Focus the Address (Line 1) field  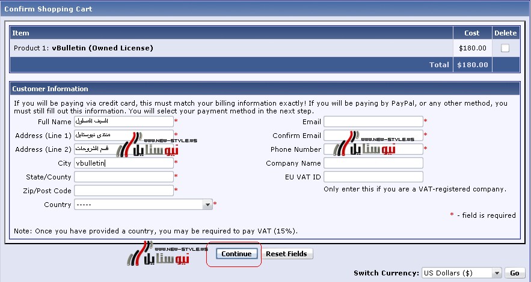[x=123, y=136]
